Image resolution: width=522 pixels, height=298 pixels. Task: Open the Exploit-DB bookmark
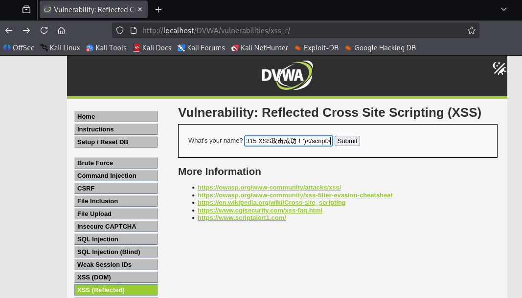click(x=316, y=48)
